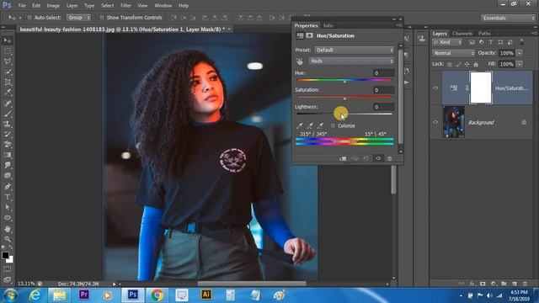Open the Essentials workspace dropdown
The image size is (539, 303).
click(508, 18)
